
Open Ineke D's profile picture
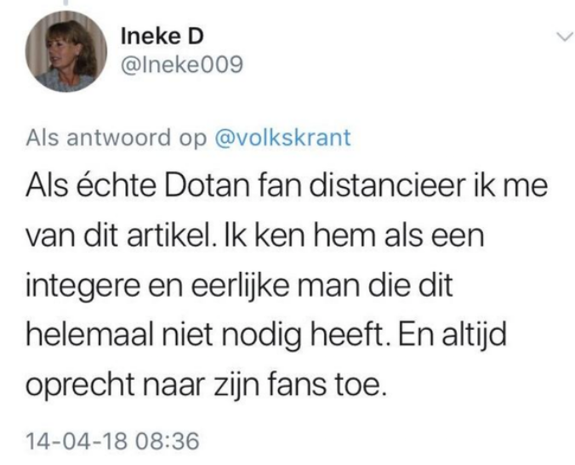tap(66, 51)
